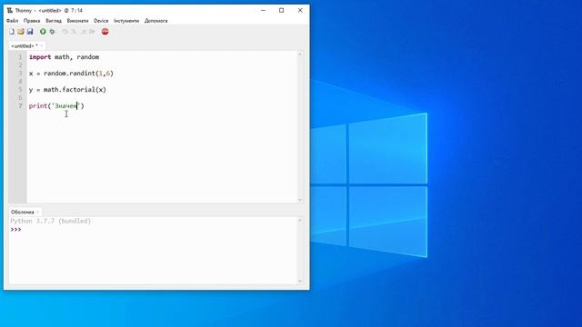This screenshot has width=582, height=327.
Task: Open the Вигляд menu
Action: (54, 21)
